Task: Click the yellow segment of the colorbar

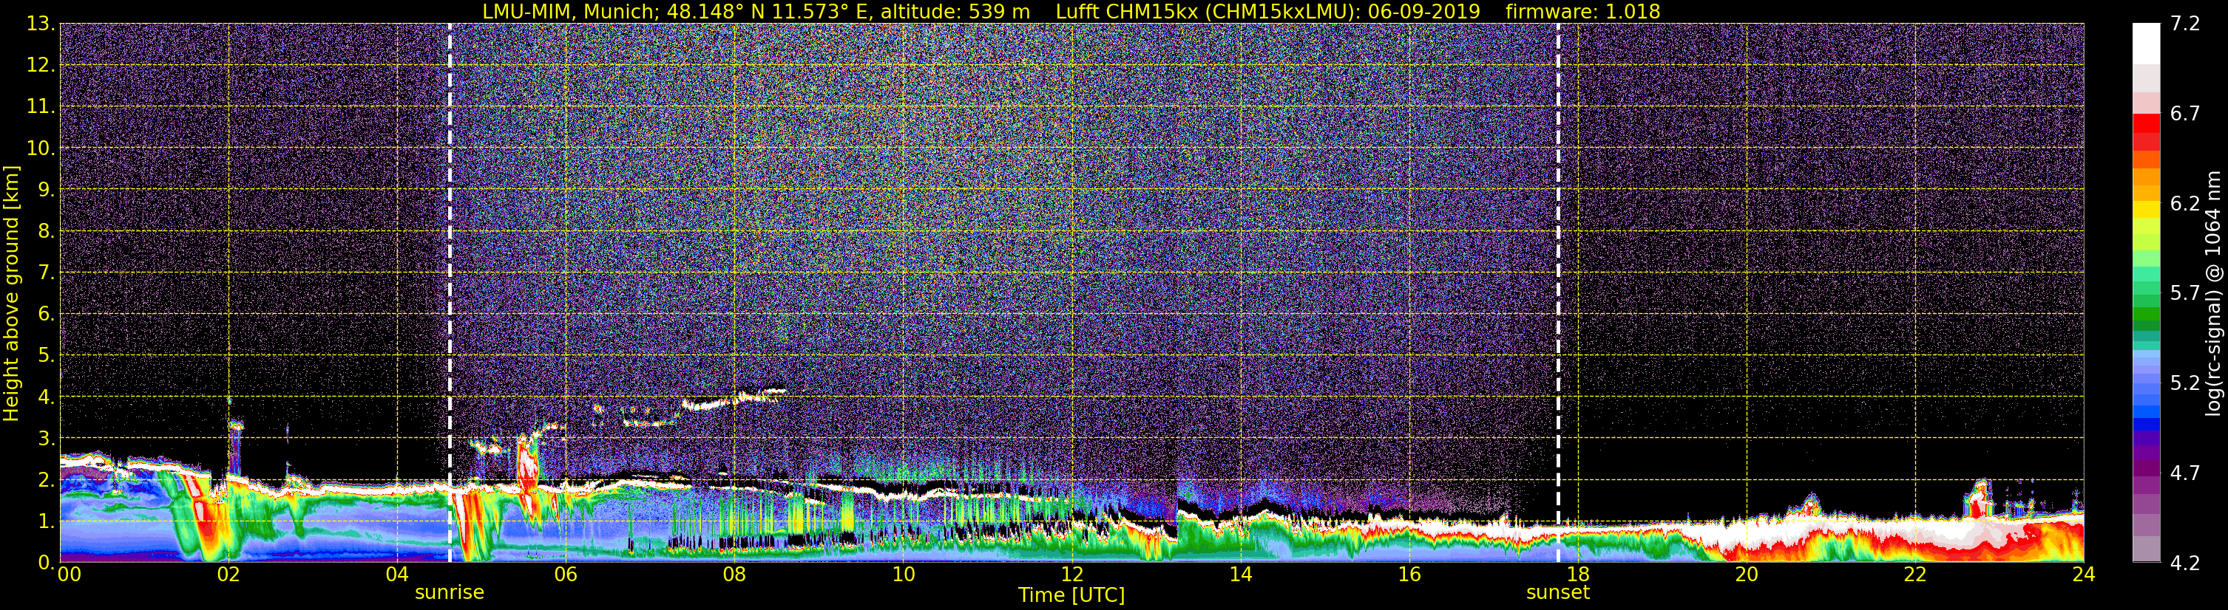Action: pos(2146,210)
